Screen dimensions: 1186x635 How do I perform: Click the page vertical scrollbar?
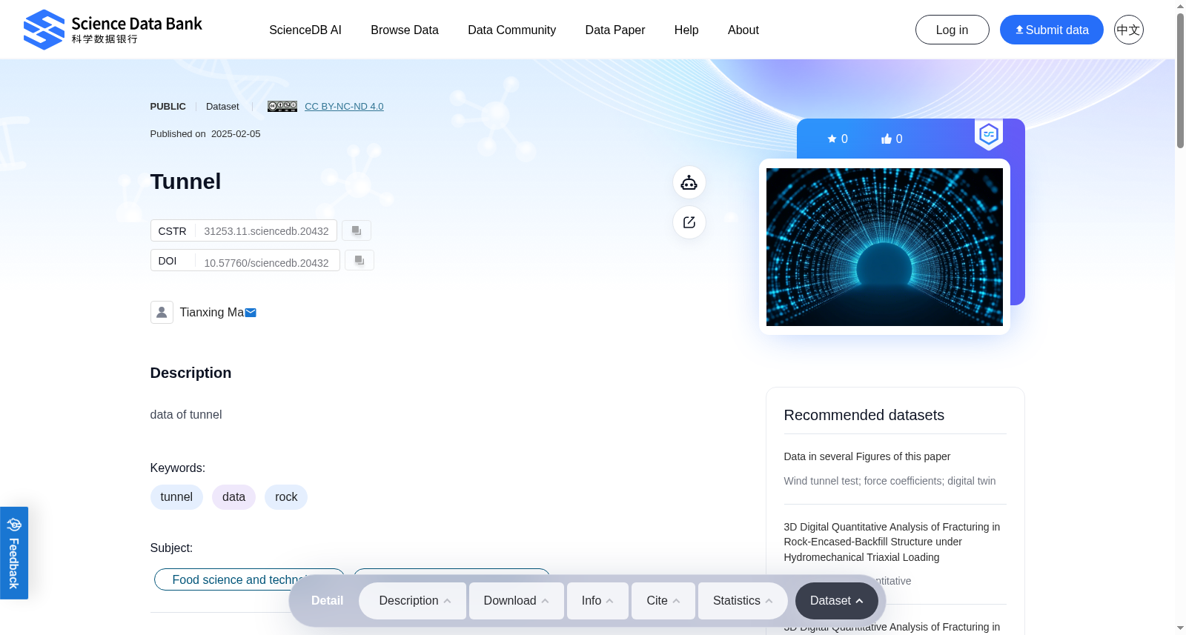1180,82
